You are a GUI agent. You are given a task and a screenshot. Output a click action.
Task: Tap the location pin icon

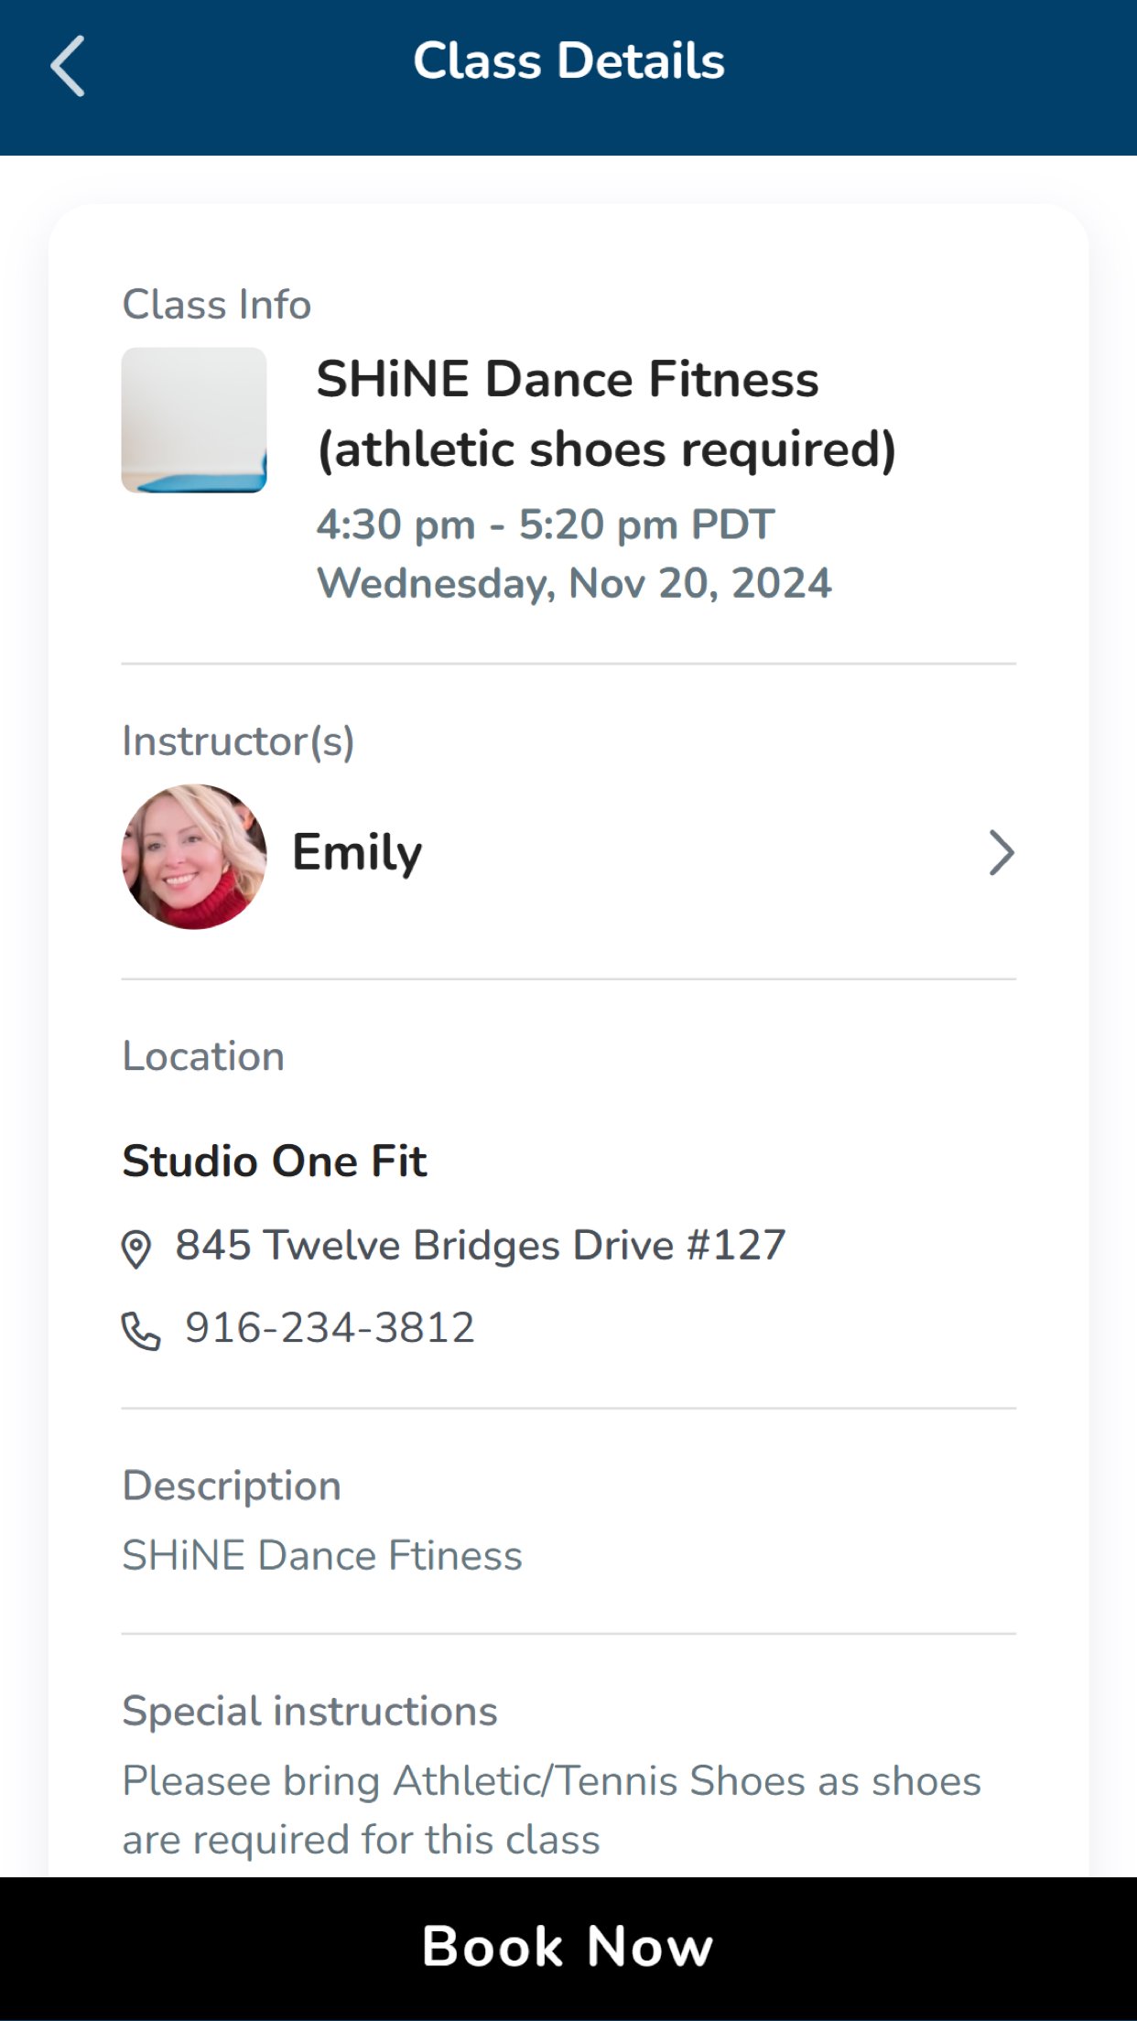point(136,1248)
